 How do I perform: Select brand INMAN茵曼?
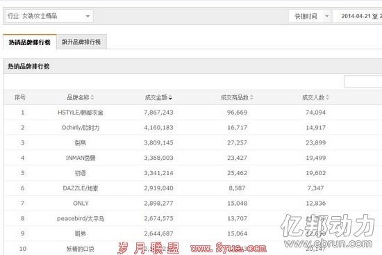(81, 158)
